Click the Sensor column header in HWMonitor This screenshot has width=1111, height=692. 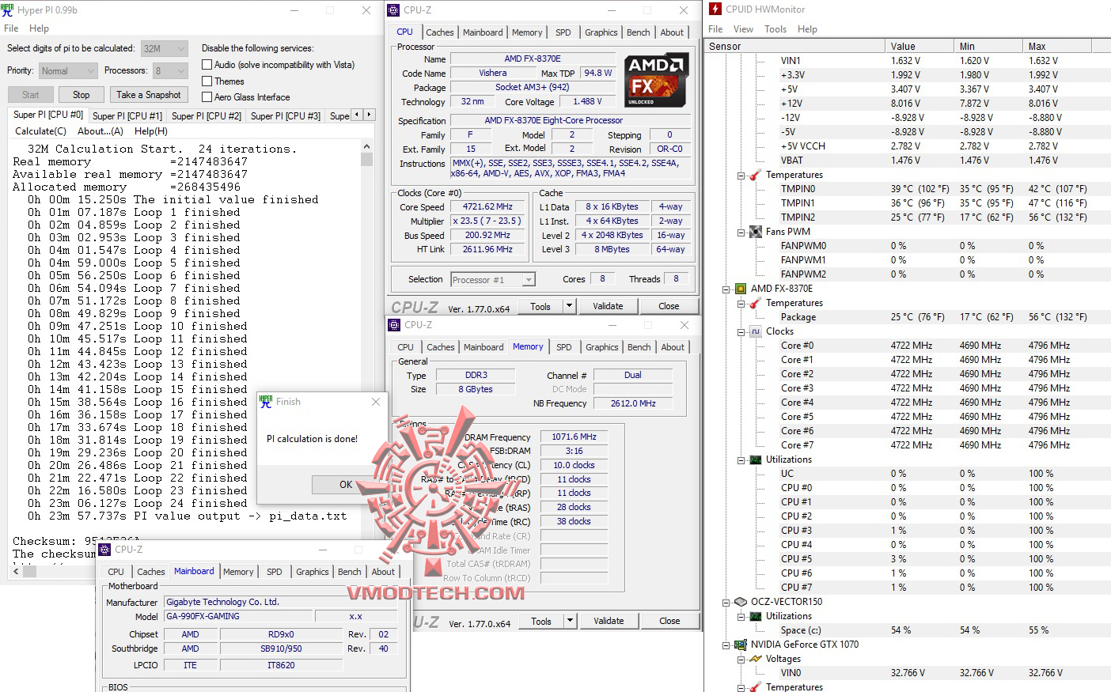[x=794, y=46]
